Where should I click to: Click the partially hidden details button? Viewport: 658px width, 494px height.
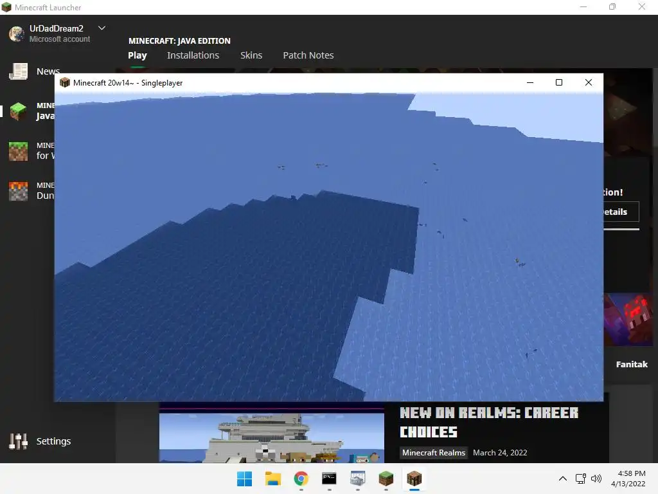(621, 212)
